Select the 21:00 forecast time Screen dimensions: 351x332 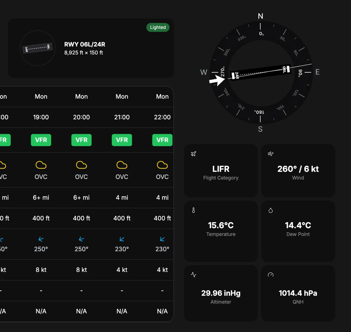[x=122, y=117]
